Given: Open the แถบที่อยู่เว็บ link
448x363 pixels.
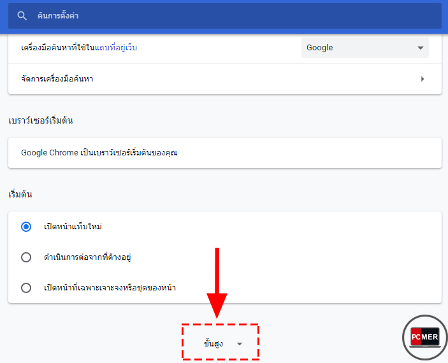Looking at the screenshot, I should click(x=116, y=48).
